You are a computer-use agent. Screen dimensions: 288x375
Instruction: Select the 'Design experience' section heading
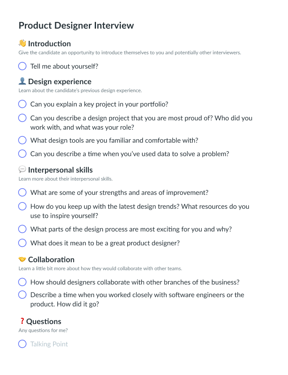click(x=60, y=81)
